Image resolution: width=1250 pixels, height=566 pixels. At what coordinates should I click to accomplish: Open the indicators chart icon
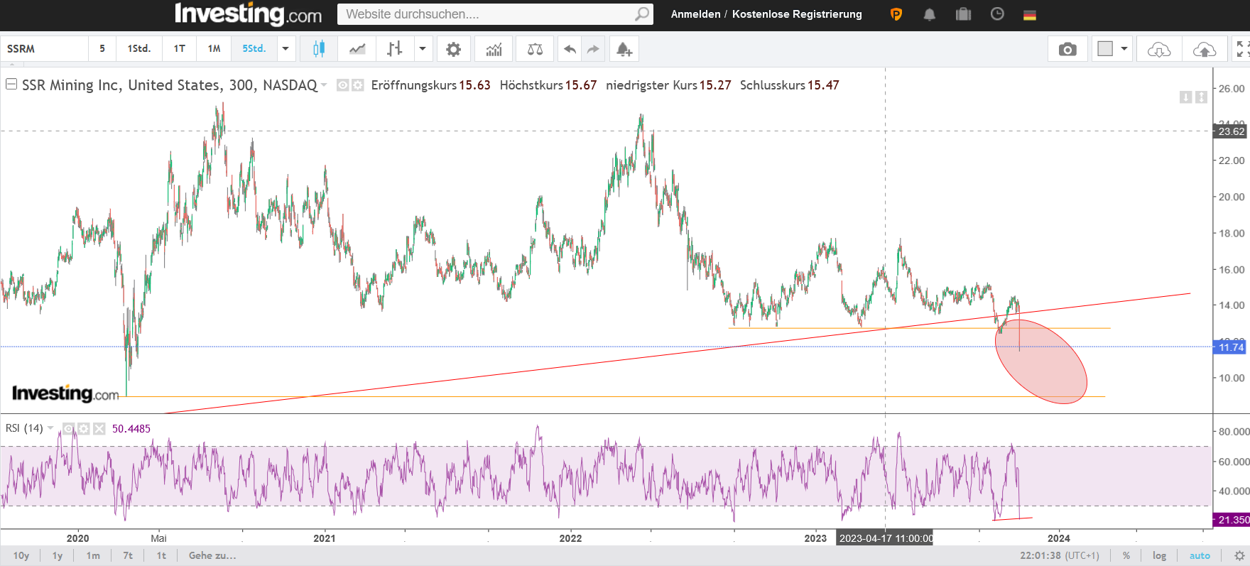coord(494,49)
